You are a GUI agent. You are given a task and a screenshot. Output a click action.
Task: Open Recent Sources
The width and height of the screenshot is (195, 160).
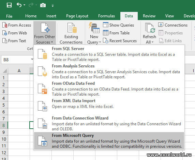pyautogui.click(x=120, y=41)
